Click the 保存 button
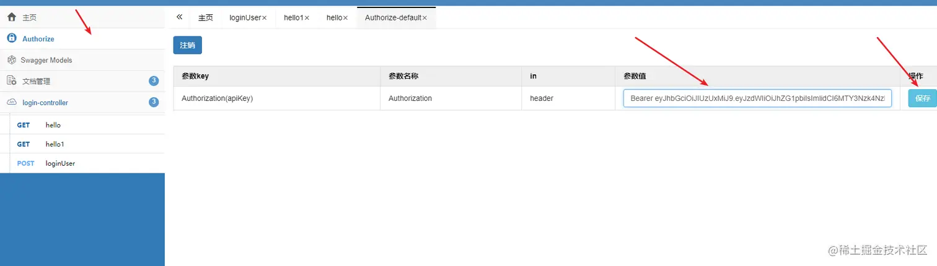The height and width of the screenshot is (266, 937). point(923,98)
